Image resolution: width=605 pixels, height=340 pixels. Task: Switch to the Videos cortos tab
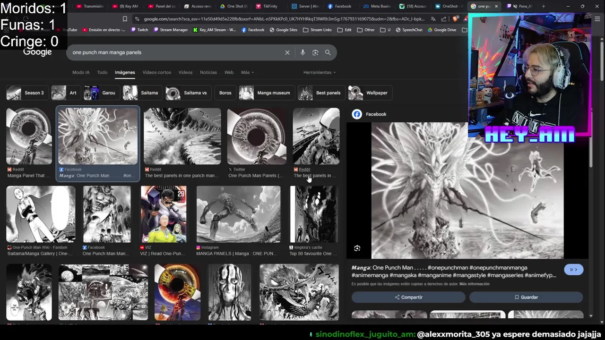[156, 72]
